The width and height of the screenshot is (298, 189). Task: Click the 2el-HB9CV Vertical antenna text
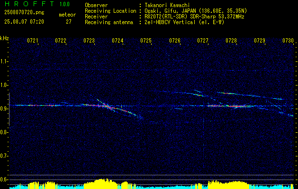(185, 22)
